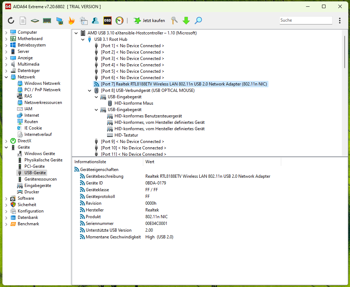This screenshot has width=350, height=287.
Task: Collapse the USB 3.1 Root Hub node
Action: click(x=83, y=39)
